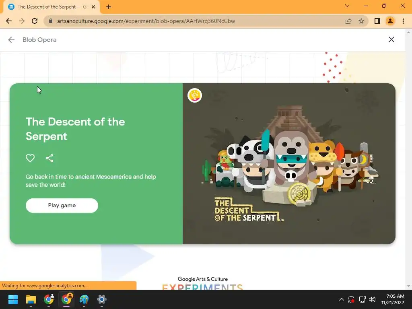Click the Blob Opera header text
The image size is (412, 309).
pyautogui.click(x=39, y=40)
